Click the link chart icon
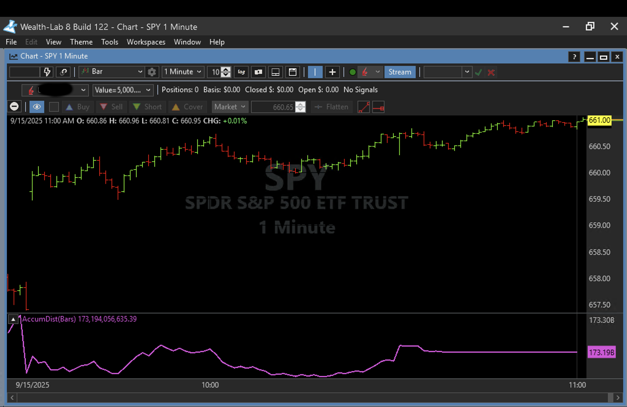 pos(63,72)
